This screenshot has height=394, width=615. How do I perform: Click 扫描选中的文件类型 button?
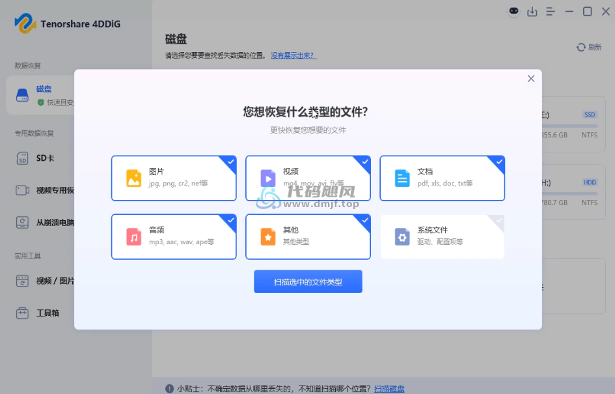pos(308,281)
